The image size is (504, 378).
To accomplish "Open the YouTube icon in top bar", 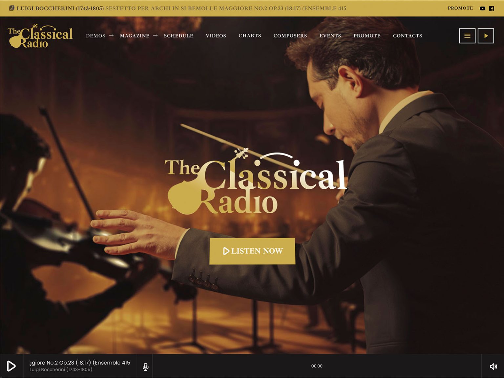I will 482,8.
